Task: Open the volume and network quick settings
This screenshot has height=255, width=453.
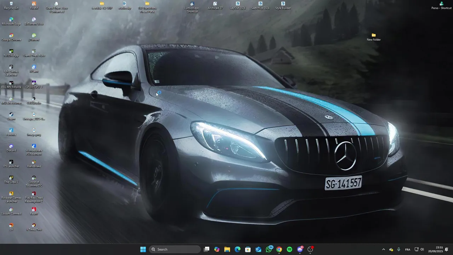Action: click(x=419, y=249)
